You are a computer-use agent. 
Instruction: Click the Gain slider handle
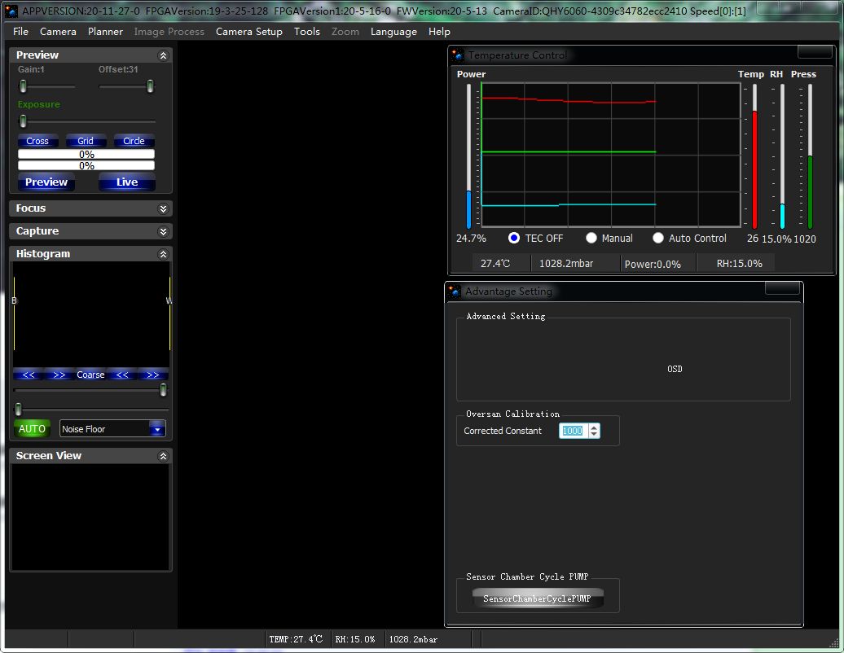pos(23,86)
